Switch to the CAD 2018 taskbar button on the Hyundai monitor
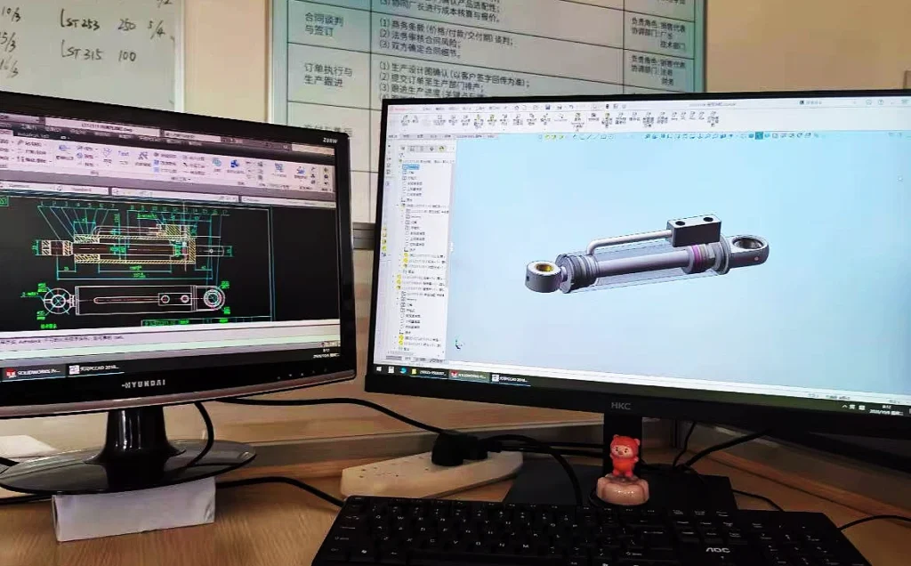This screenshot has width=911, height=566. tap(94, 369)
